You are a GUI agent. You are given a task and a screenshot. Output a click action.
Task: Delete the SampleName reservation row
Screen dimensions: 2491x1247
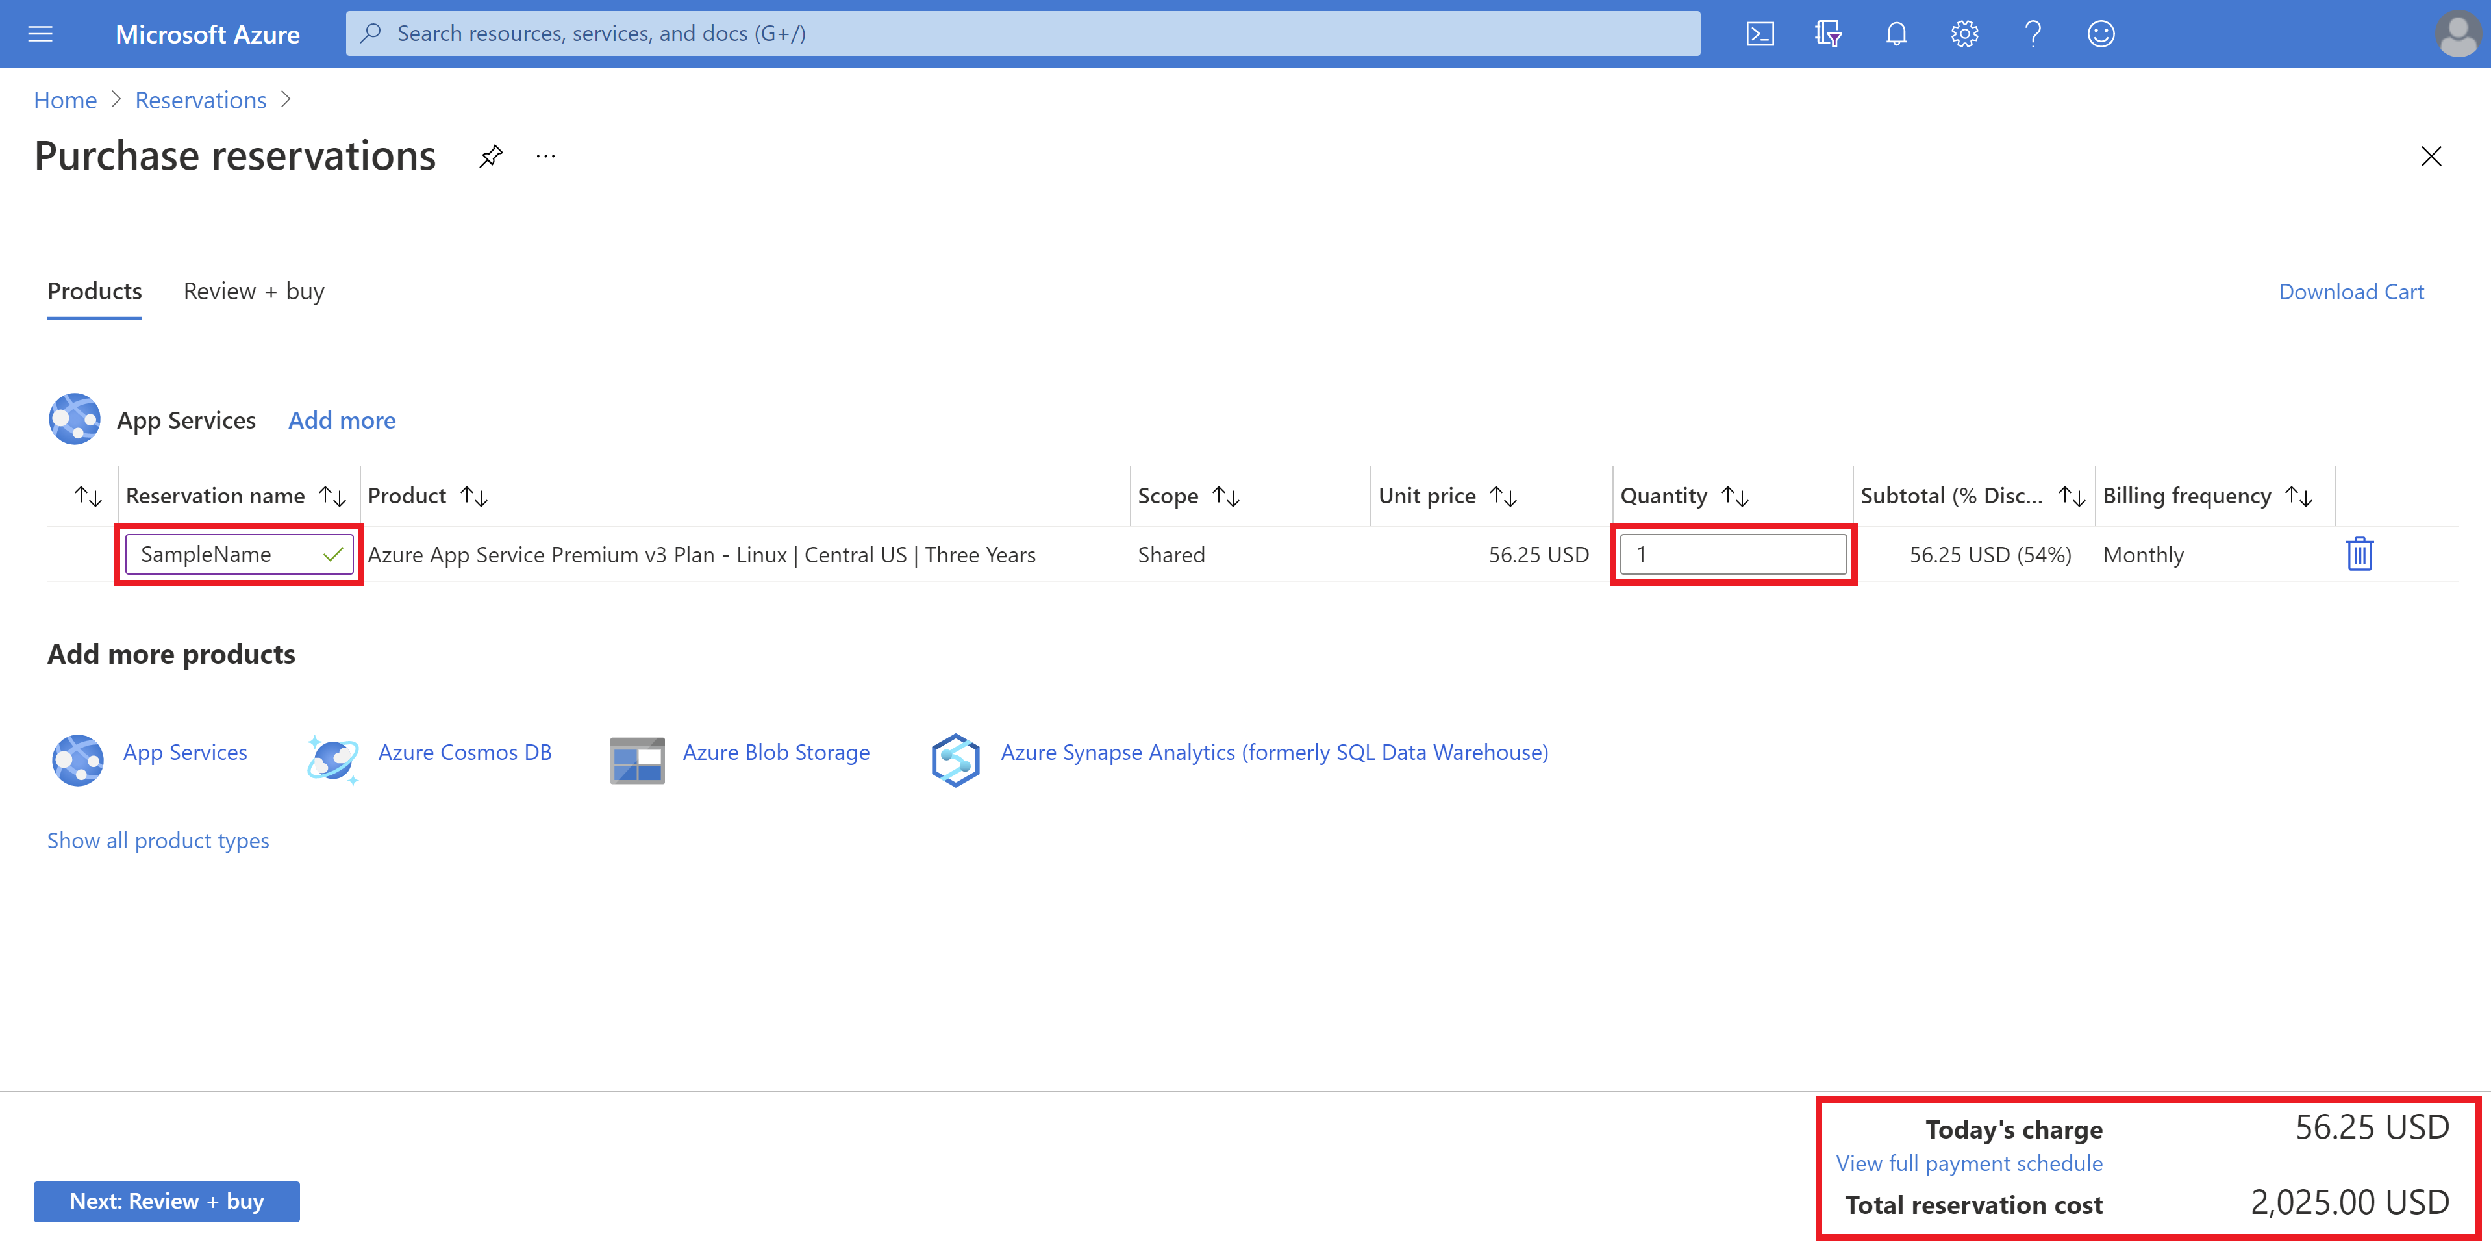(2359, 553)
